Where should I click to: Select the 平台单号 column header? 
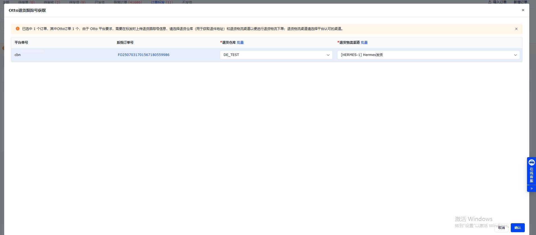point(21,43)
